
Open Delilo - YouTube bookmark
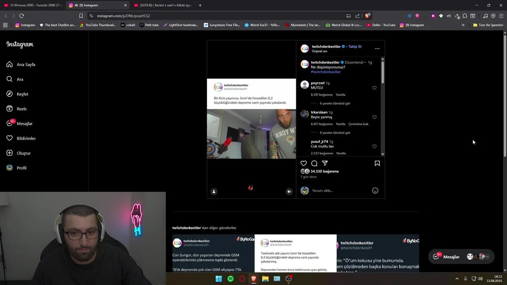(x=381, y=25)
